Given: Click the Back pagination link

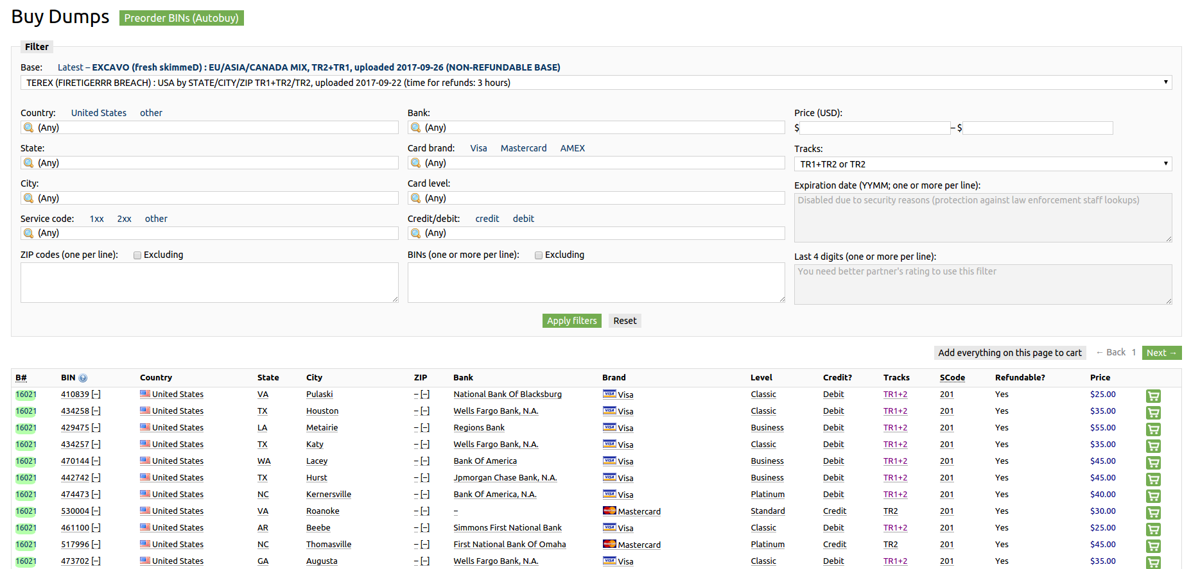Looking at the screenshot, I should point(1111,352).
